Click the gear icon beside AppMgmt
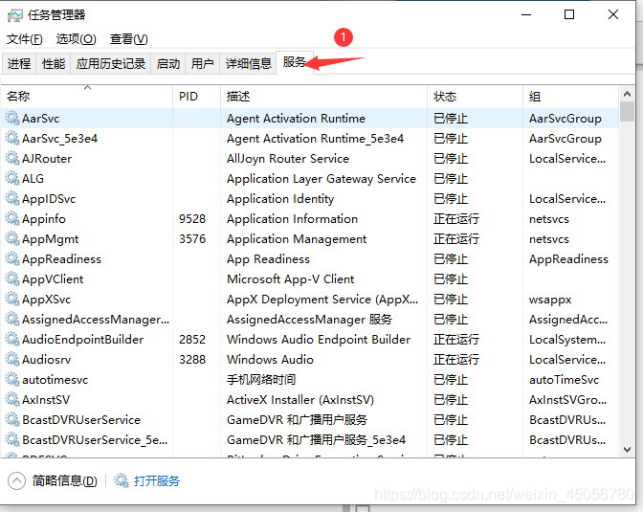 [12, 238]
